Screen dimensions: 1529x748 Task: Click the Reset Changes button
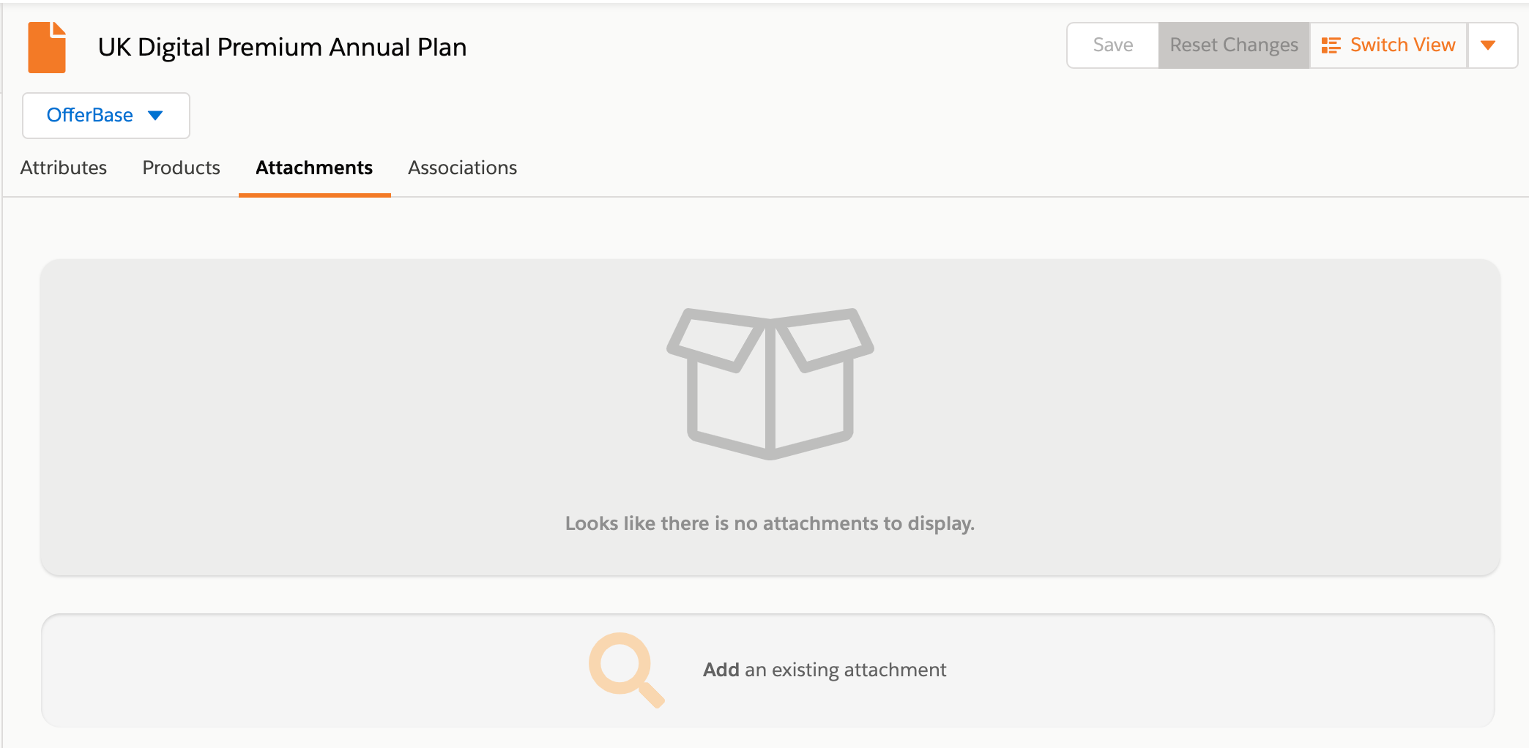(1233, 45)
